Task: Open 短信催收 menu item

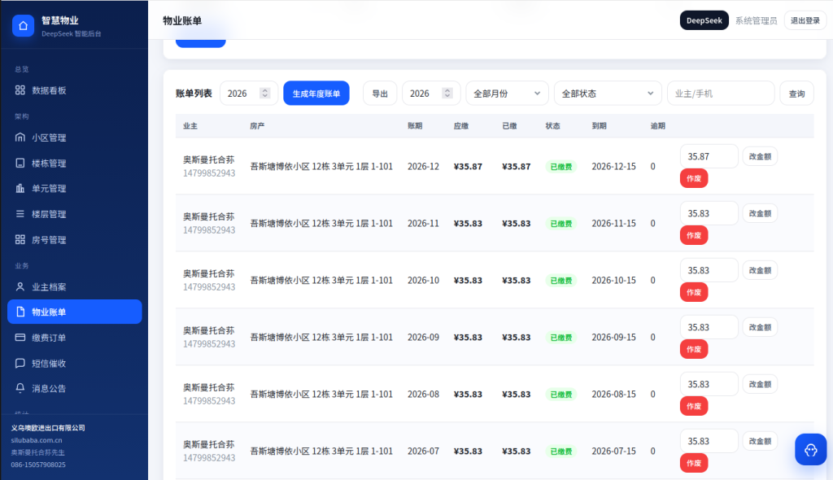Action: click(x=74, y=364)
